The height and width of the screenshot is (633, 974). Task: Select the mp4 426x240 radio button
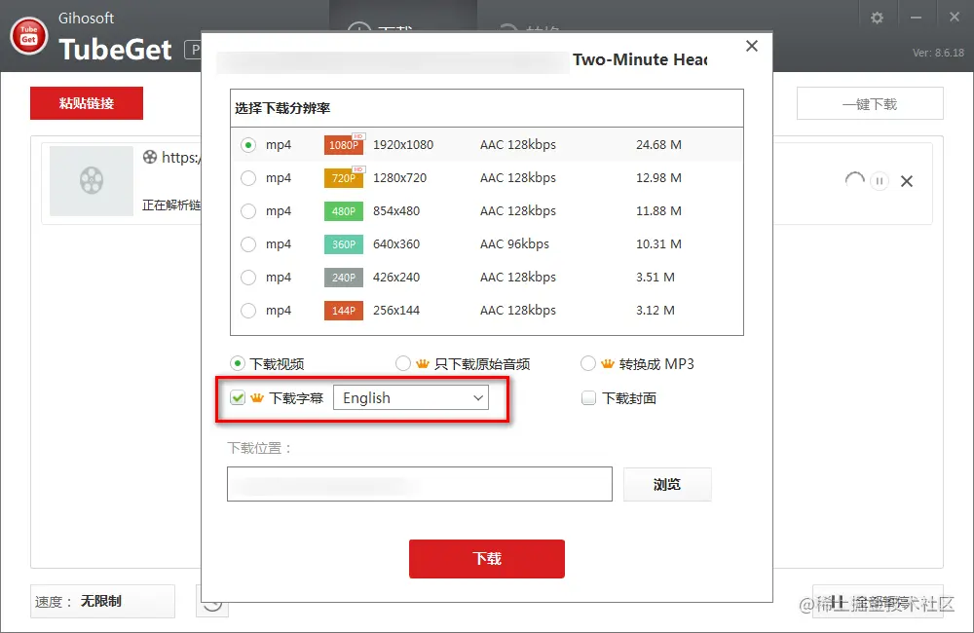(x=248, y=277)
